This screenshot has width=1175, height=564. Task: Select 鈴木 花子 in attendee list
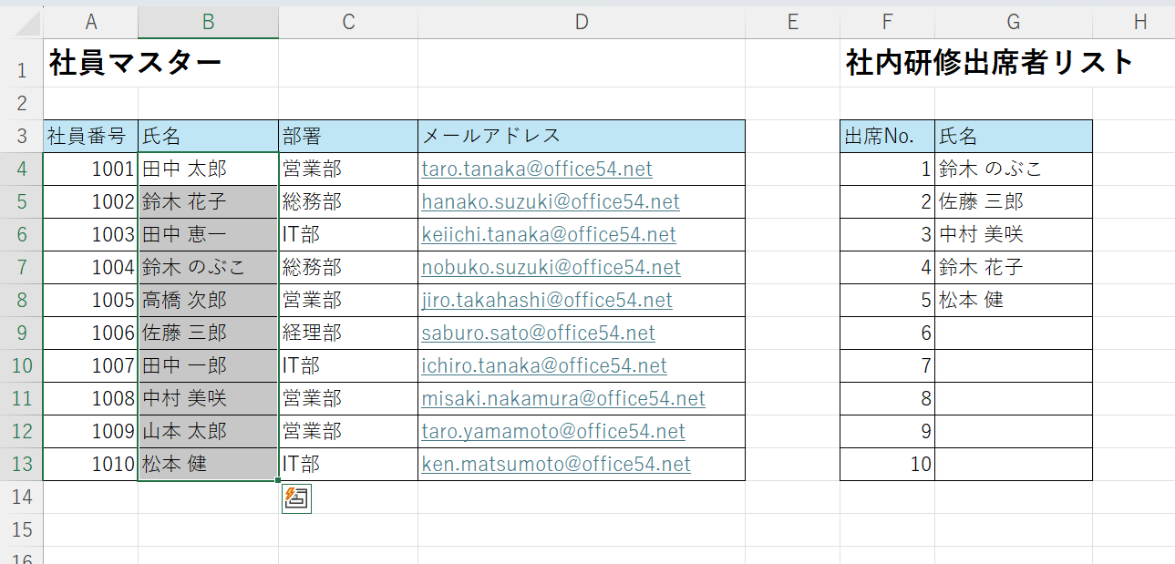click(1014, 268)
